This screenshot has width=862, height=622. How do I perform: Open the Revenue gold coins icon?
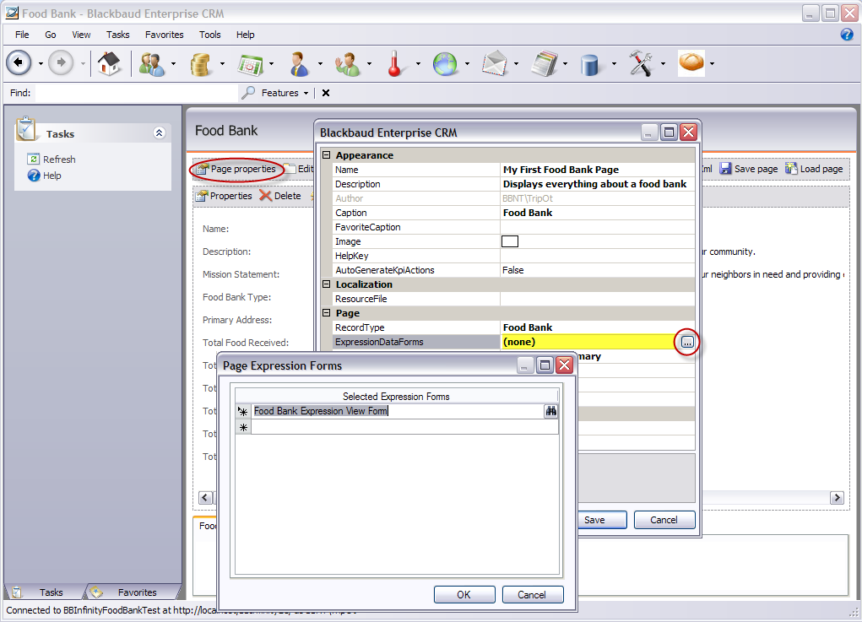coord(201,64)
